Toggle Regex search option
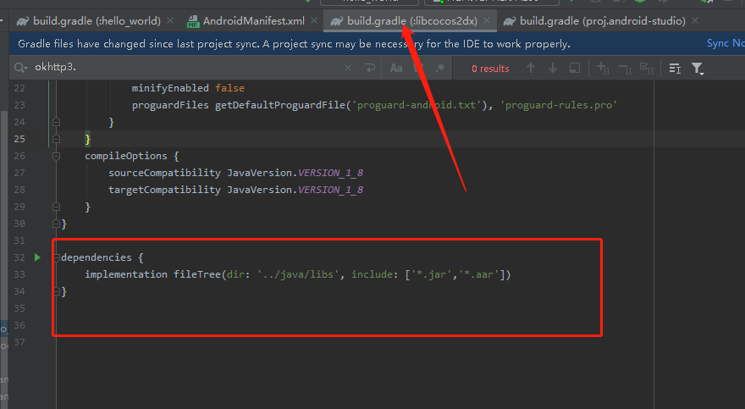Image resolution: width=745 pixels, height=409 pixels. click(440, 68)
